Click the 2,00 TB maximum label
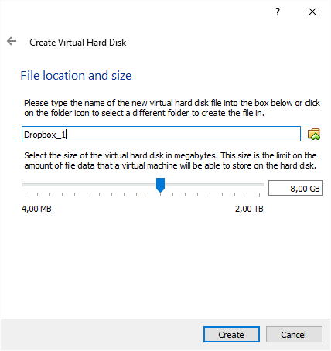 (x=249, y=209)
